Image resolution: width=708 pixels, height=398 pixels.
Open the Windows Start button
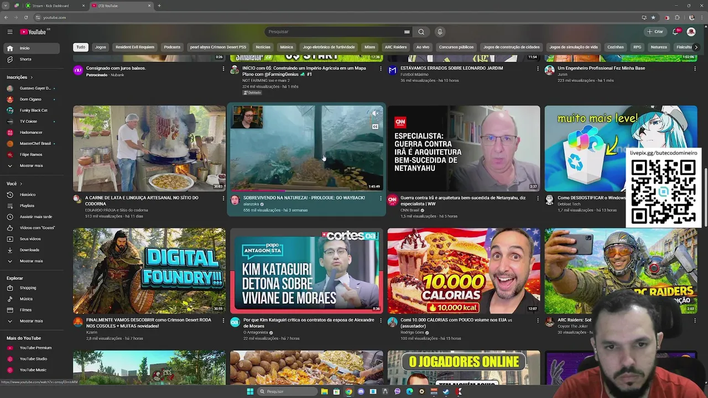pos(250,391)
